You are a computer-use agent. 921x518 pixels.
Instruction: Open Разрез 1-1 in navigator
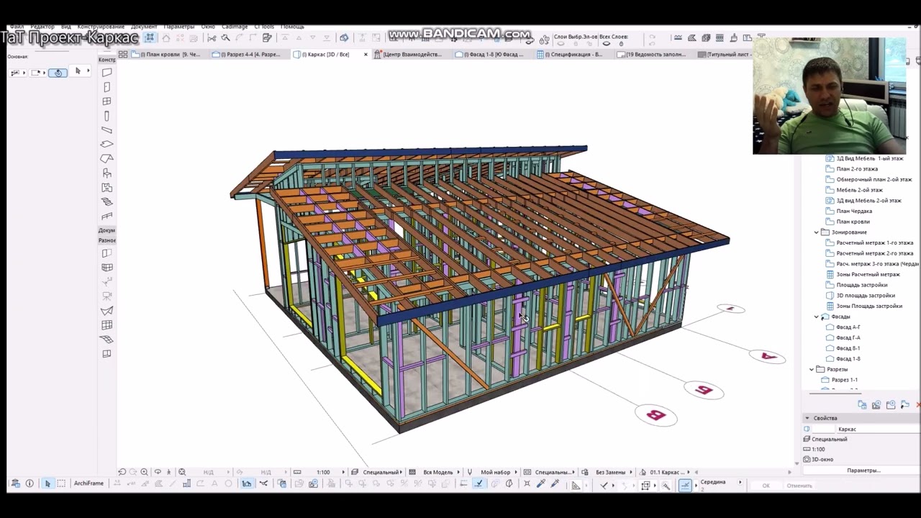point(845,380)
